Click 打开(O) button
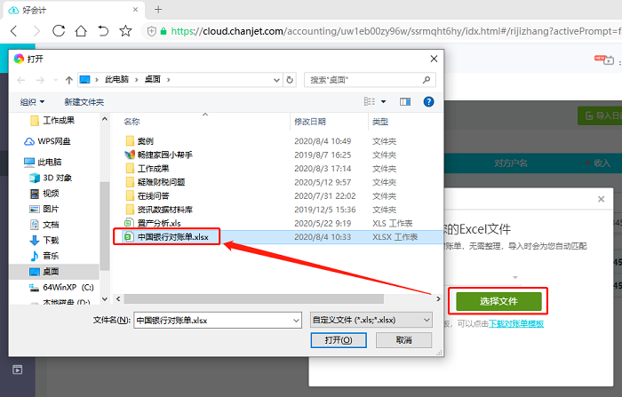 339,340
